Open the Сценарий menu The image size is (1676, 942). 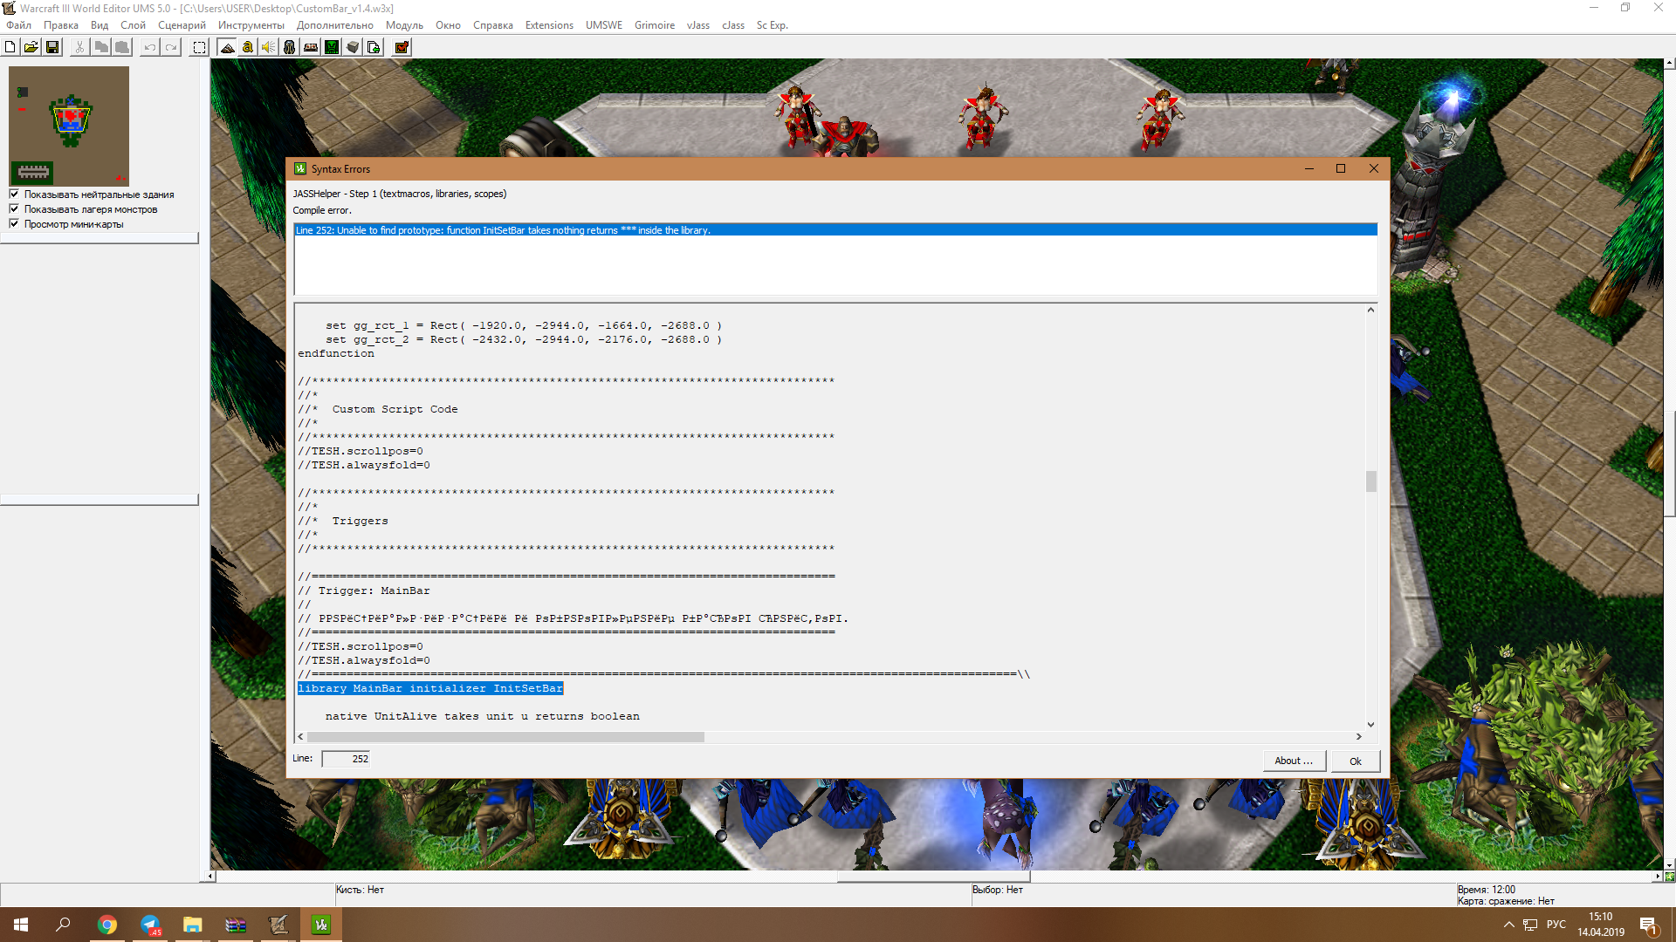point(182,25)
